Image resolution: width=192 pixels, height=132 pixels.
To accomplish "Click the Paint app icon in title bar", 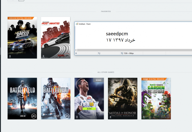I will pos(77,24).
